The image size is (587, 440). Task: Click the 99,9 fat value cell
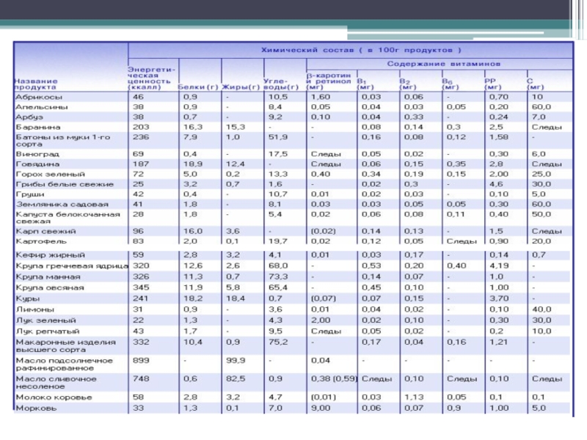pyautogui.click(x=236, y=361)
